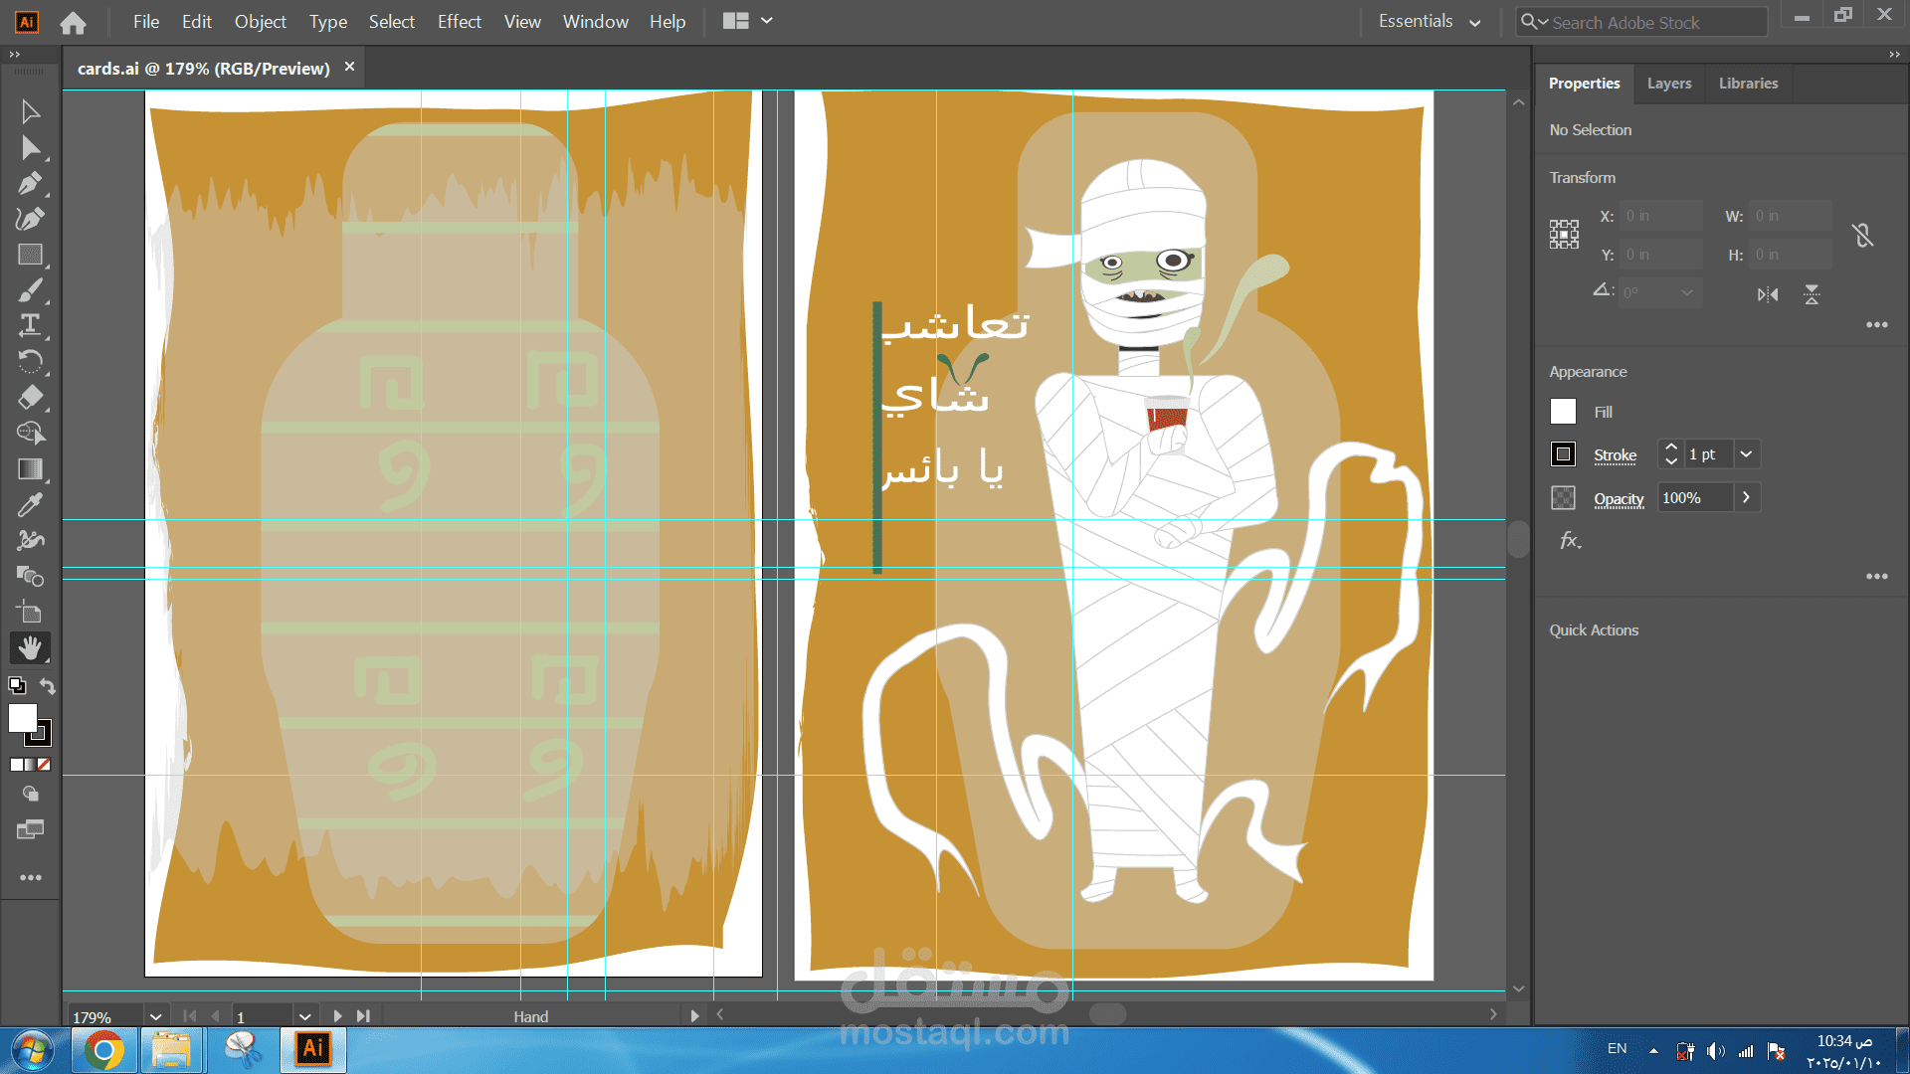Image resolution: width=1910 pixels, height=1074 pixels.
Task: Toggle constrain width and height proportions
Action: [1862, 236]
